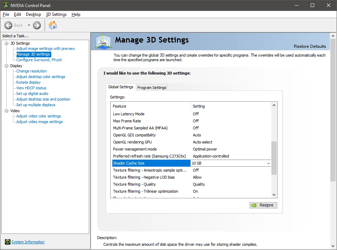Select the Power management mode row
337x250 pixels.
pos(135,149)
